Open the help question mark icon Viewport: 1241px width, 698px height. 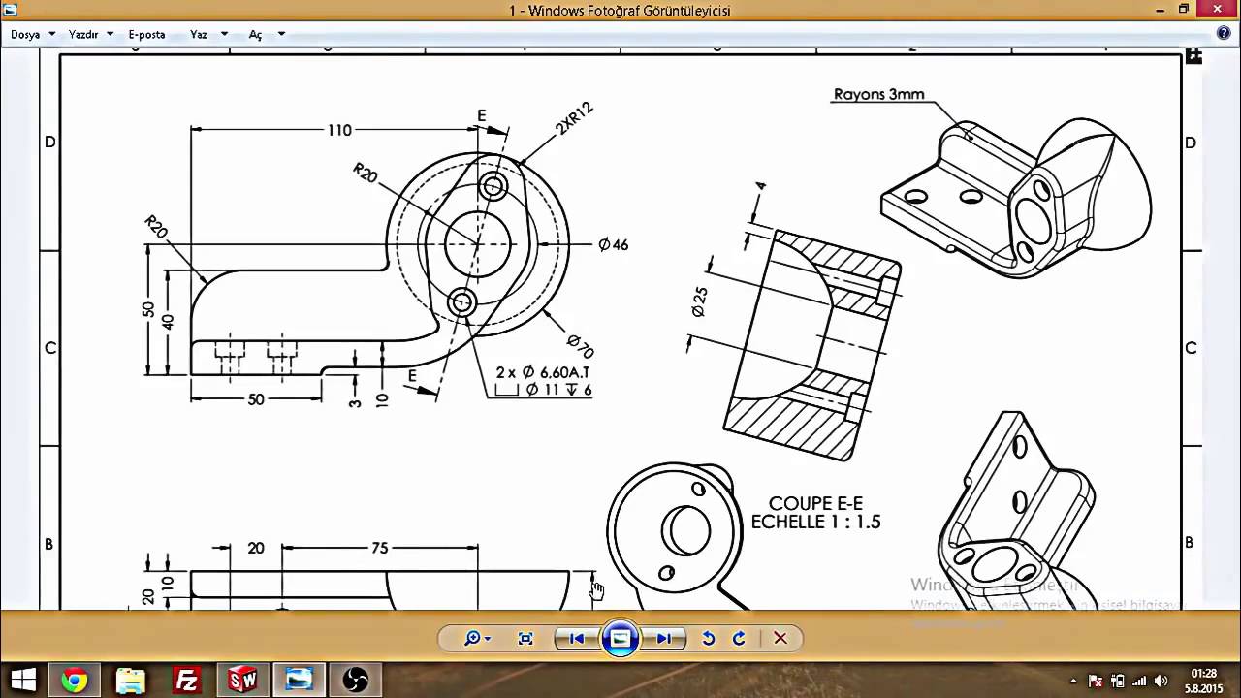1224,33
